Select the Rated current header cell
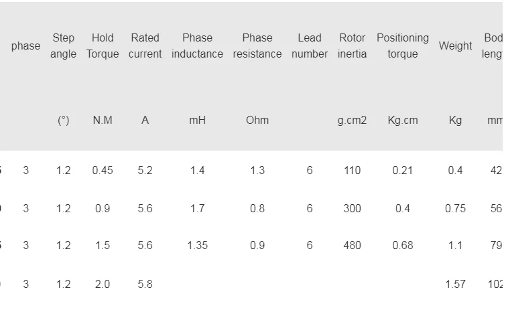 click(x=145, y=46)
